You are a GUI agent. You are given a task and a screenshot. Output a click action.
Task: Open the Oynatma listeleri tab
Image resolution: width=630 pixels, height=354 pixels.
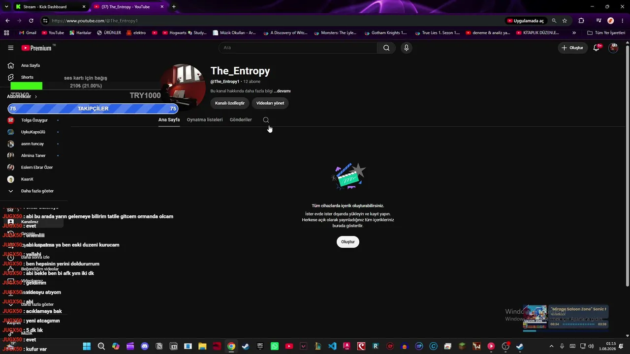pyautogui.click(x=205, y=120)
